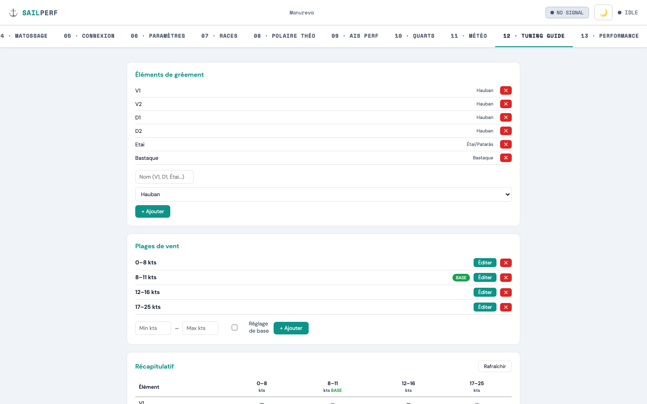Click the Bastaque element name
Screen dimensions: 647x404
point(147,158)
